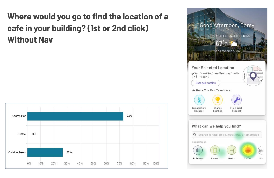This screenshot has height=178, width=274.
Task: Click the Search Bar 73% chart bar
Action: coord(75,116)
